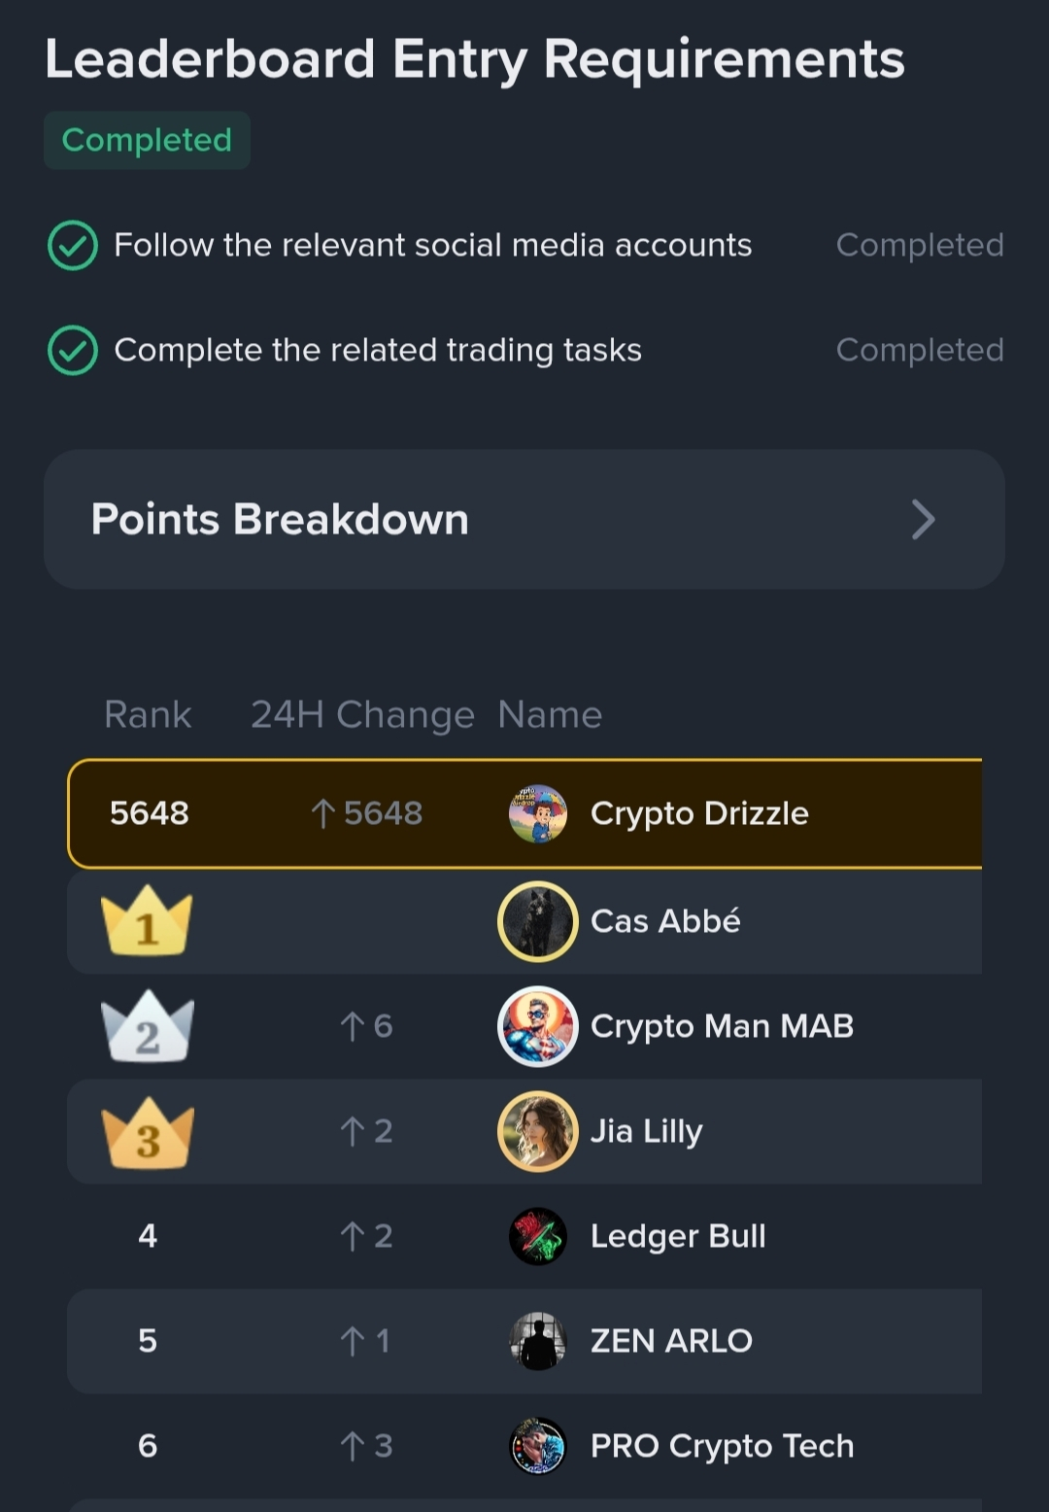The height and width of the screenshot is (1512, 1049).
Task: Click the bronze rank 3 crown icon
Action: point(147,1132)
